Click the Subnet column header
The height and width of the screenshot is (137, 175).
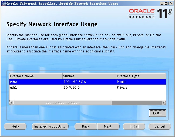[89, 76]
